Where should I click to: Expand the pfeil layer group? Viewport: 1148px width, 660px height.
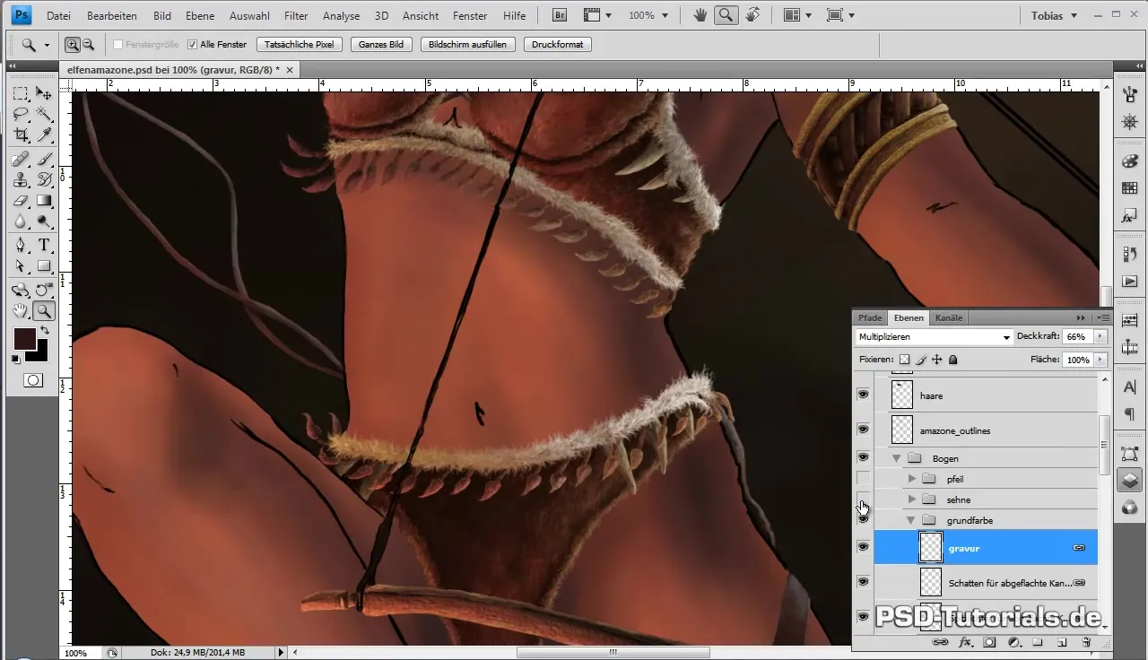point(912,479)
